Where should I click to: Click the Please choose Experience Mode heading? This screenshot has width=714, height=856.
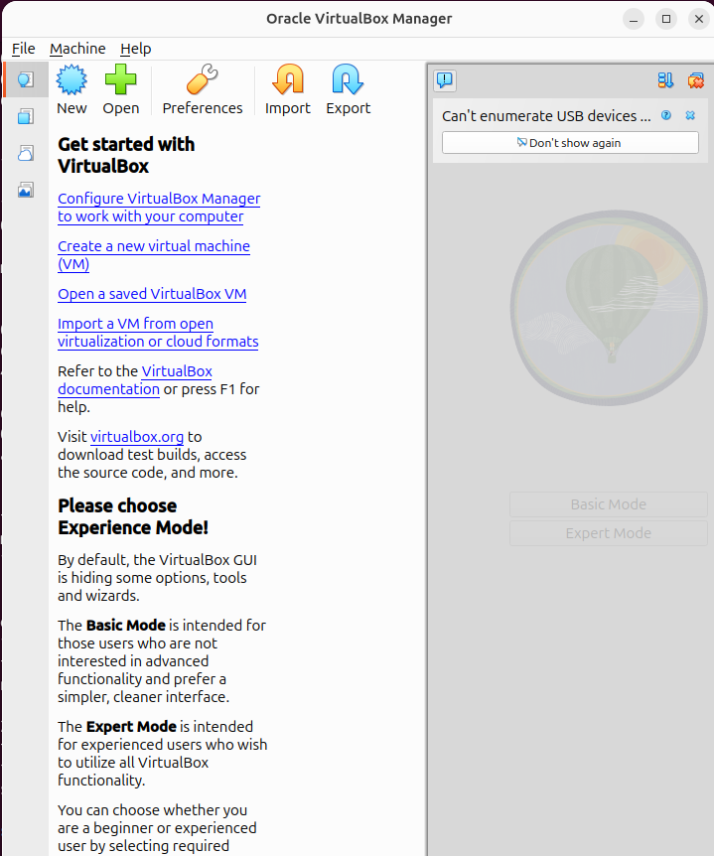click(133, 516)
